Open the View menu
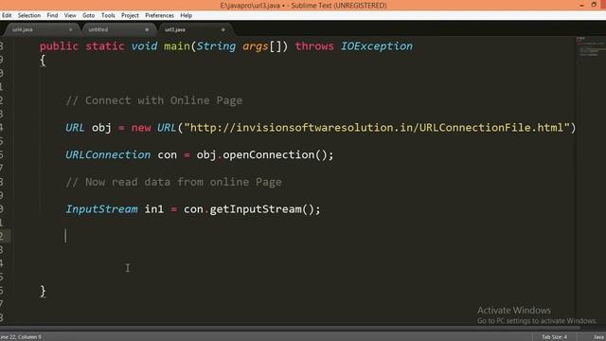 70,15
